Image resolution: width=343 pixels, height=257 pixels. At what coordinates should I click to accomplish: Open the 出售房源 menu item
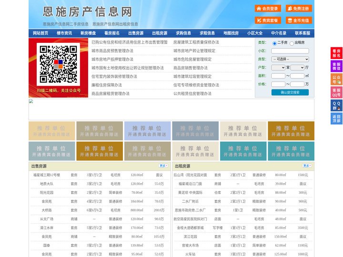click(x=136, y=33)
